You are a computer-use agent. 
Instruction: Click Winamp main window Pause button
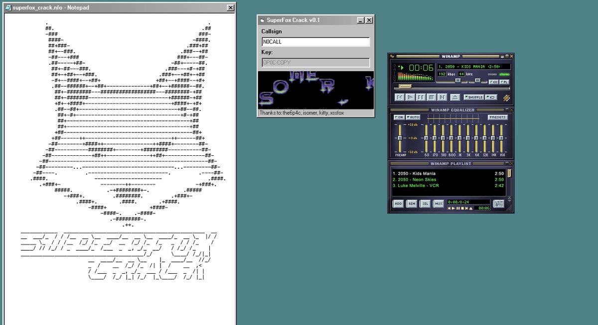click(x=421, y=97)
